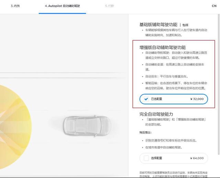Click the 包括 text beside basic heading
This screenshot has height=178, width=220.
185,25
